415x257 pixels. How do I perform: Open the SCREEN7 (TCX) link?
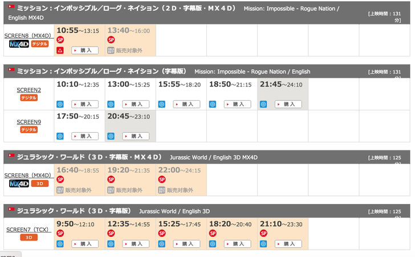[29, 230]
